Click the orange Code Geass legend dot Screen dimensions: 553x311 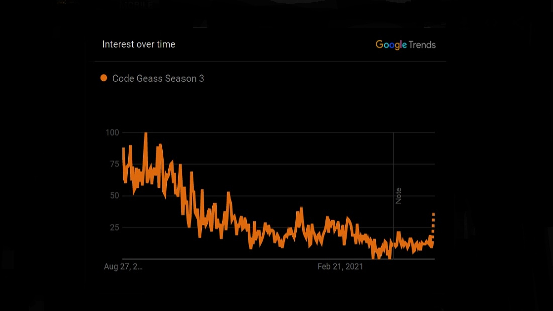click(104, 78)
